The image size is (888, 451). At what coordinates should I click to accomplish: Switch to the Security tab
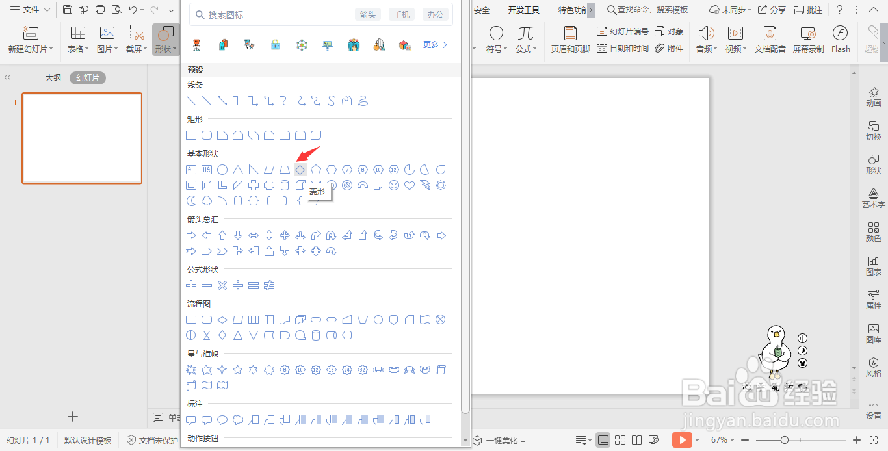tap(482, 10)
